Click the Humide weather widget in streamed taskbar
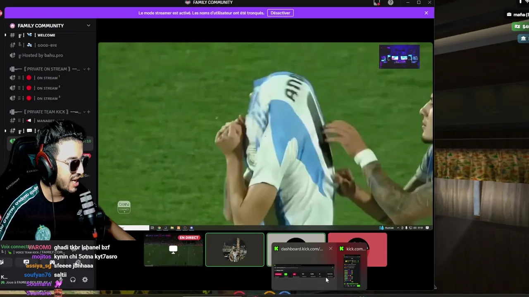Viewport: 529px width, 297px height. (x=387, y=228)
